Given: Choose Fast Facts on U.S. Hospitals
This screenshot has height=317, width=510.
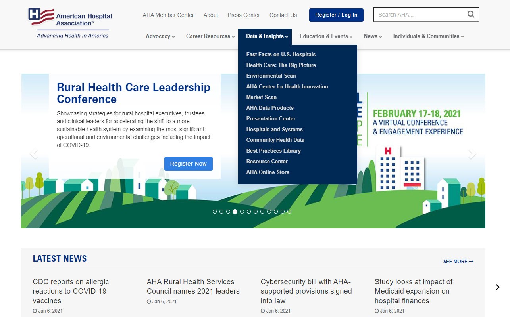Looking at the screenshot, I should tap(281, 54).
